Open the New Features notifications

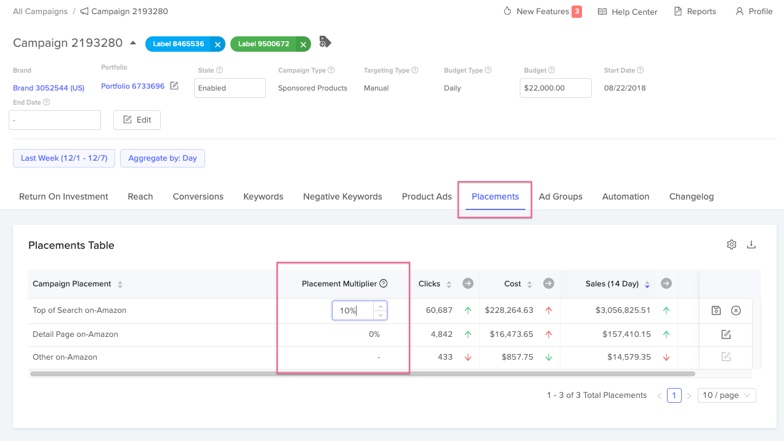pyautogui.click(x=542, y=11)
